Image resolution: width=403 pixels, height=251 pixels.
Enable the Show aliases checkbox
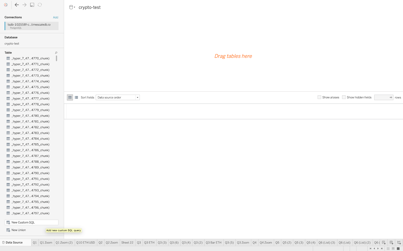click(319, 97)
